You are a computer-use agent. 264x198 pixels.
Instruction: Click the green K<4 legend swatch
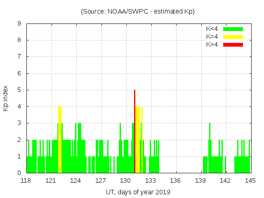233,29
